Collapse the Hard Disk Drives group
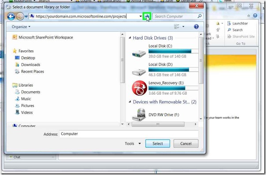 click(130, 37)
